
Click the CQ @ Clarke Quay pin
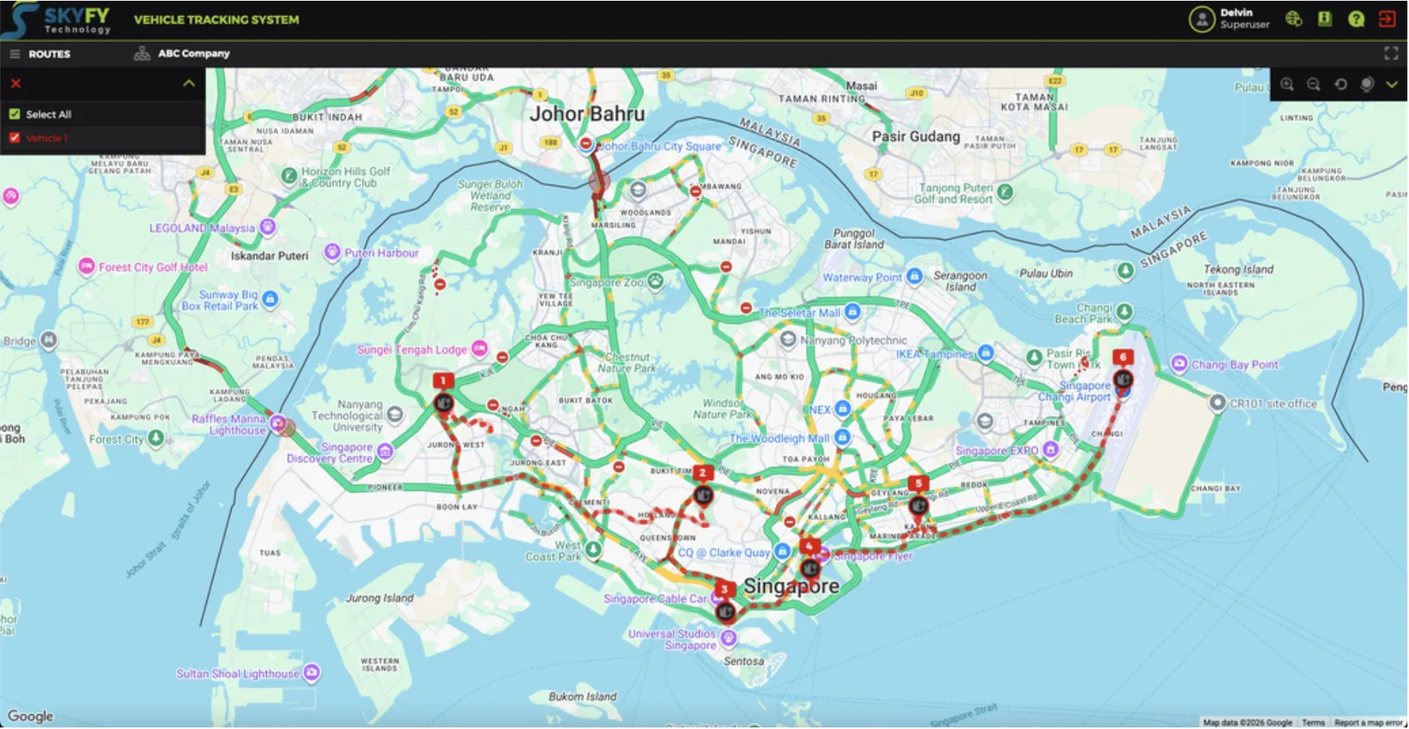[x=782, y=552]
